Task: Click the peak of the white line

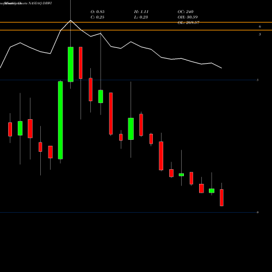Action: coord(71,20)
